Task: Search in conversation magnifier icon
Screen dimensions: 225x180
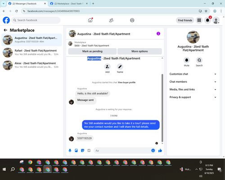Action: (199, 60)
